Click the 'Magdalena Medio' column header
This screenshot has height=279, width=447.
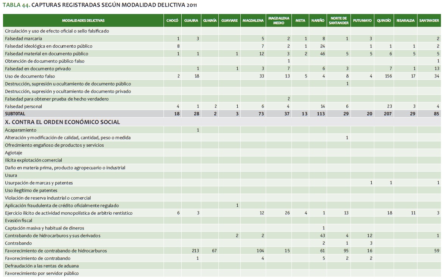(278, 20)
